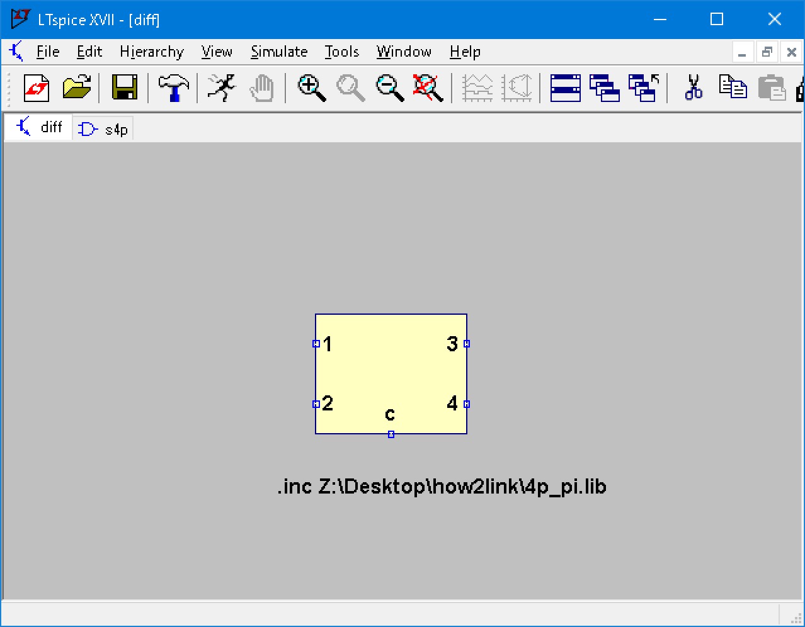
Task: Click the schematic icon left of the File menu
Action: (16, 51)
